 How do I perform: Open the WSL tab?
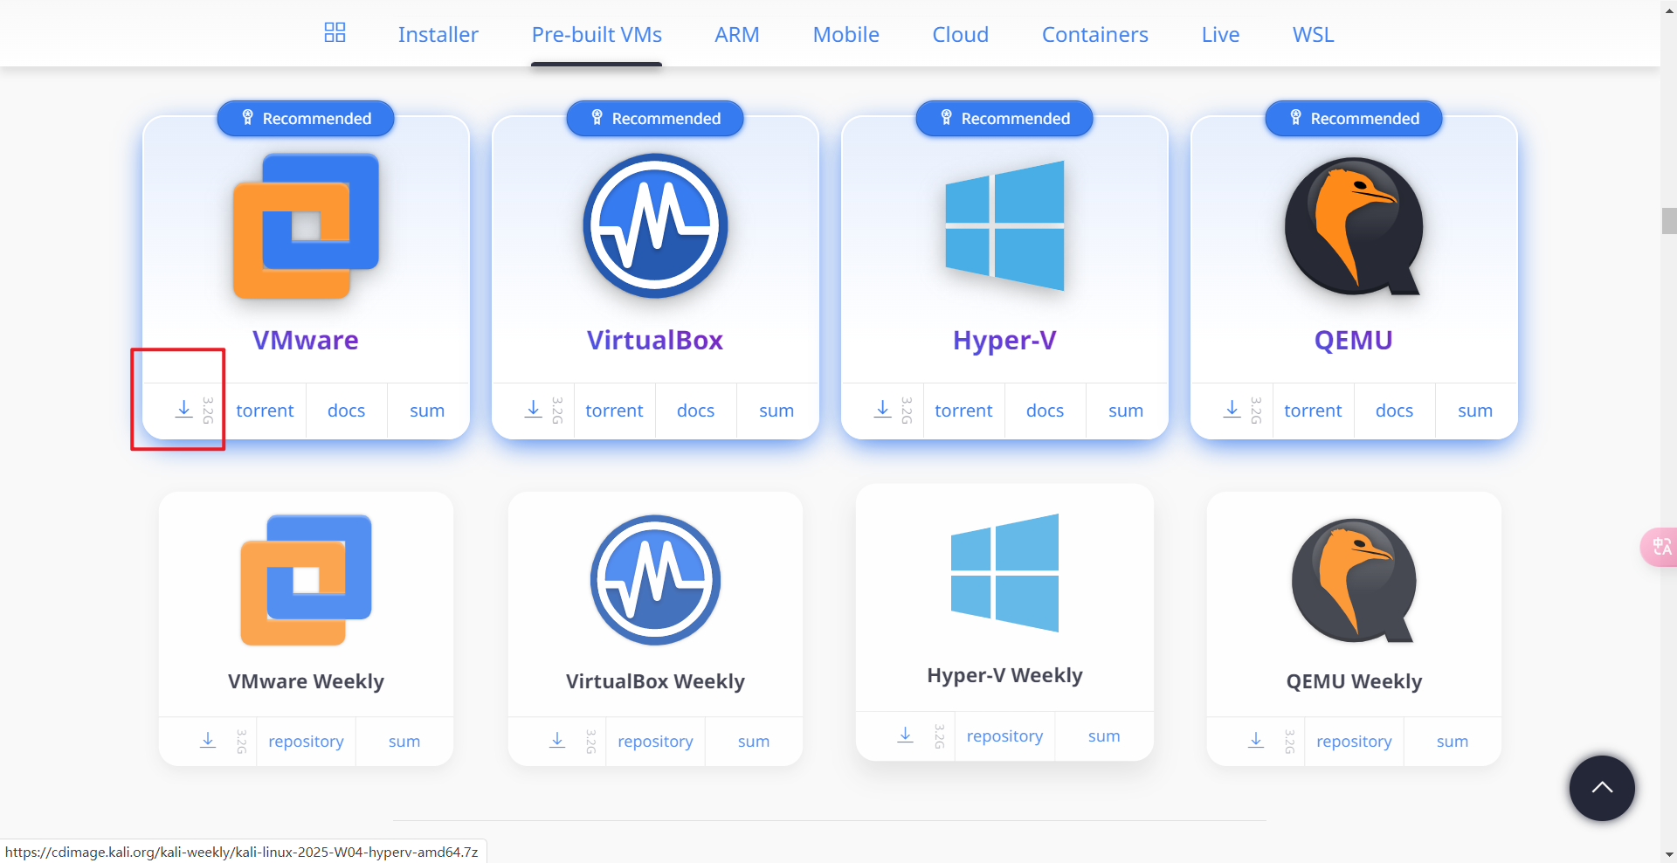coord(1313,34)
